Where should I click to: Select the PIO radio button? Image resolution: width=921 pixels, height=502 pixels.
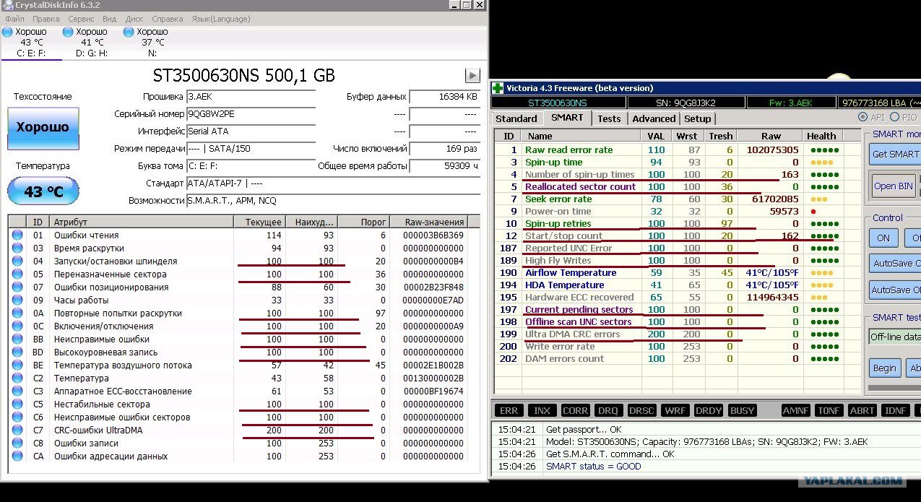[894, 117]
